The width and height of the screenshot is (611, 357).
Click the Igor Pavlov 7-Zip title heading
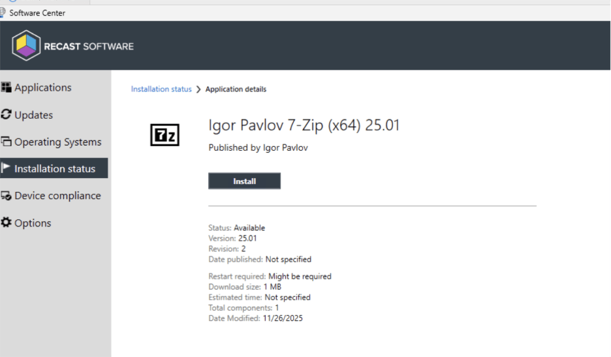[304, 125]
